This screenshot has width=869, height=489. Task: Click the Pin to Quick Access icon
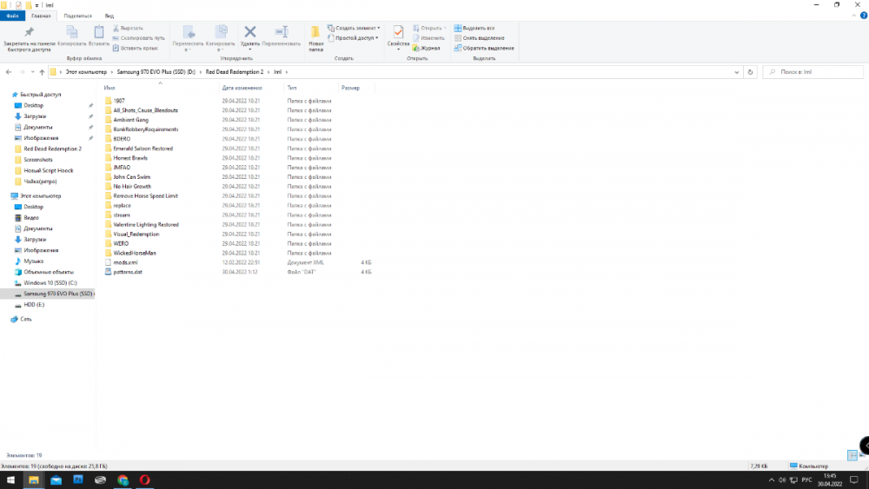(x=29, y=33)
